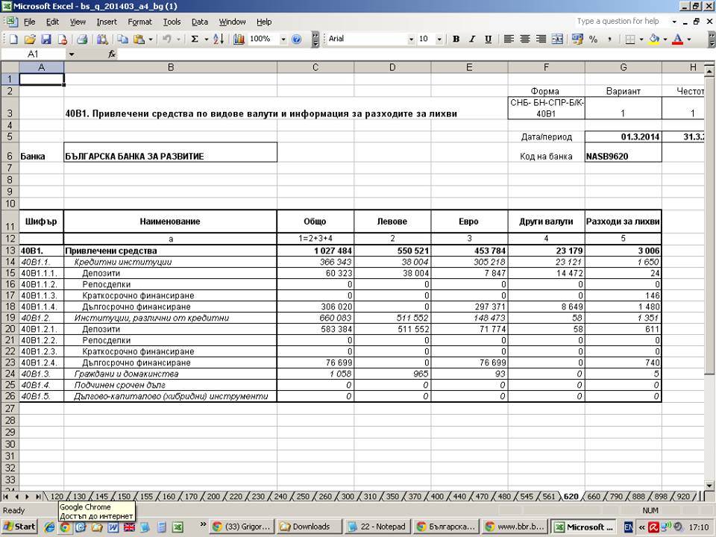Image resolution: width=716 pixels, height=537 pixels.
Task: Launch the Chart Wizard icon
Action: 239,39
